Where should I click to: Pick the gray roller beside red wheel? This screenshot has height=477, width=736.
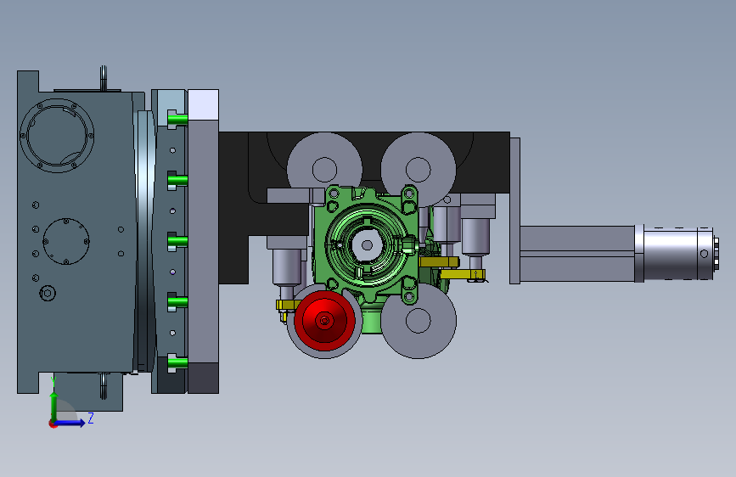click(x=419, y=320)
